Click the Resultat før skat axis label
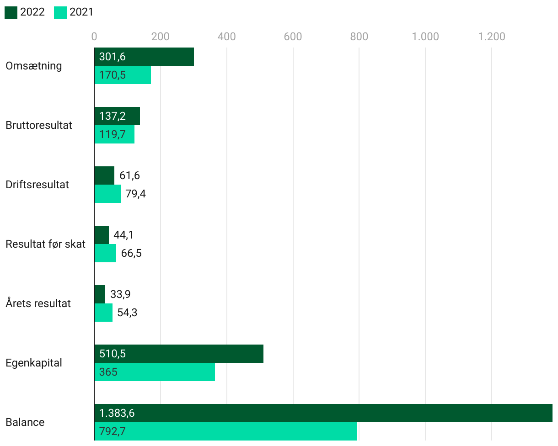Viewport: 558px width, 446px height. pos(45,244)
